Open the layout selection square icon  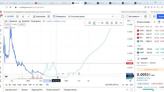pyautogui.click(x=123, y=16)
